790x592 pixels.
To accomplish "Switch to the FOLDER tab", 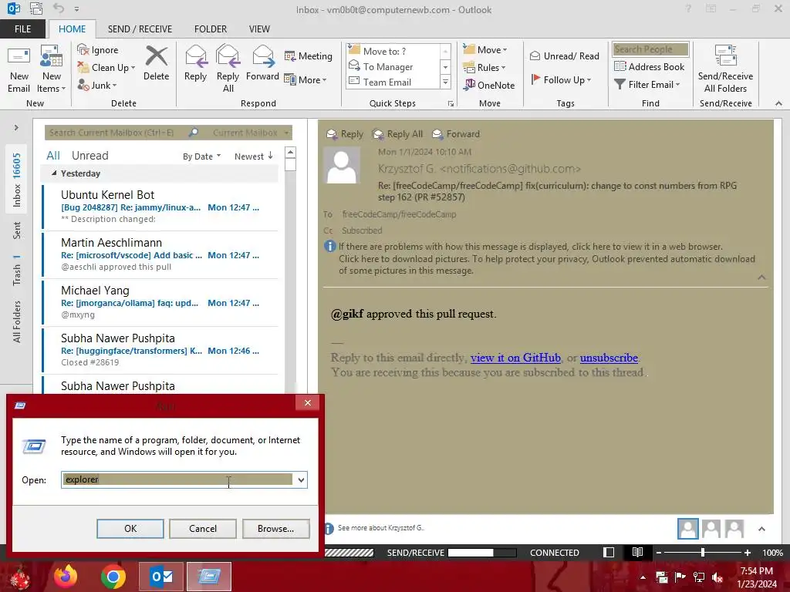I will coord(210,29).
